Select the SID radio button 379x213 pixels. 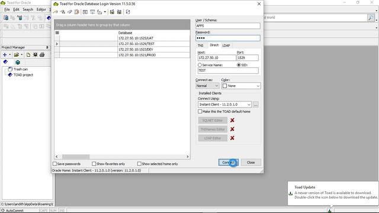point(239,65)
